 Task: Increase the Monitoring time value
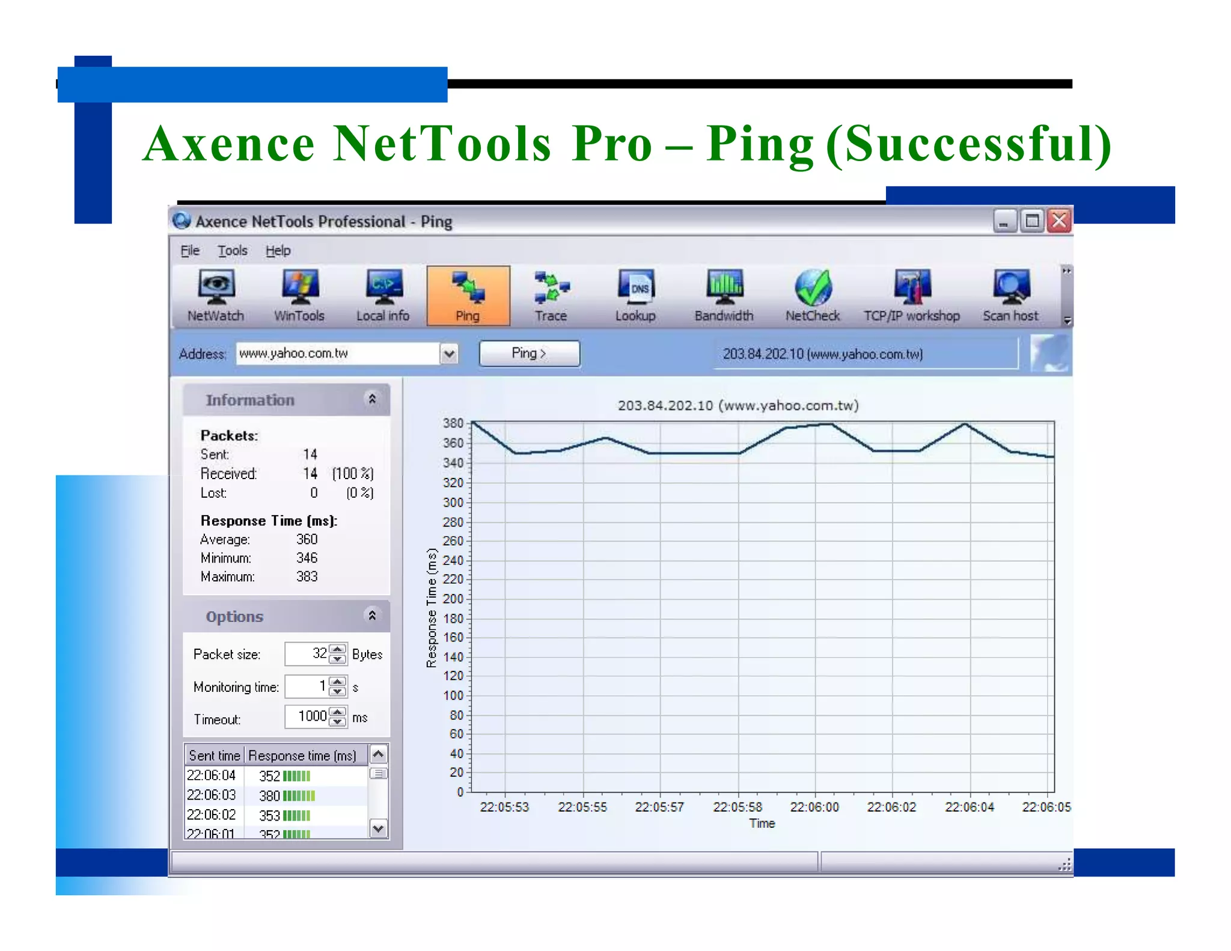pos(338,682)
